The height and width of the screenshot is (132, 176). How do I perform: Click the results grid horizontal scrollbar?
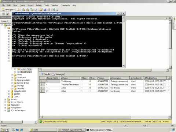(87, 117)
